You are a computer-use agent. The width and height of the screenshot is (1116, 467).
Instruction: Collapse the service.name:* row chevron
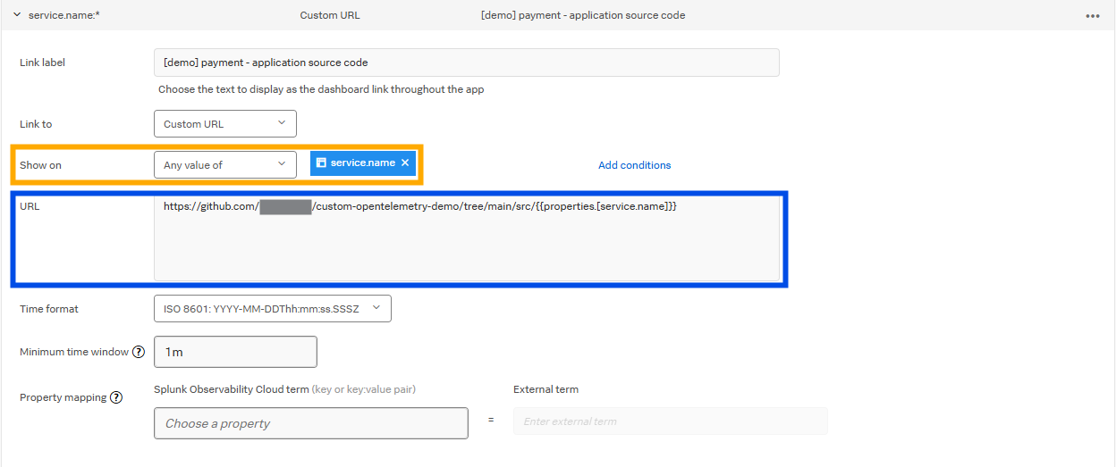click(17, 15)
